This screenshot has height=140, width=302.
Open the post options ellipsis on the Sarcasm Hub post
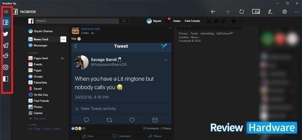pos(170,28)
